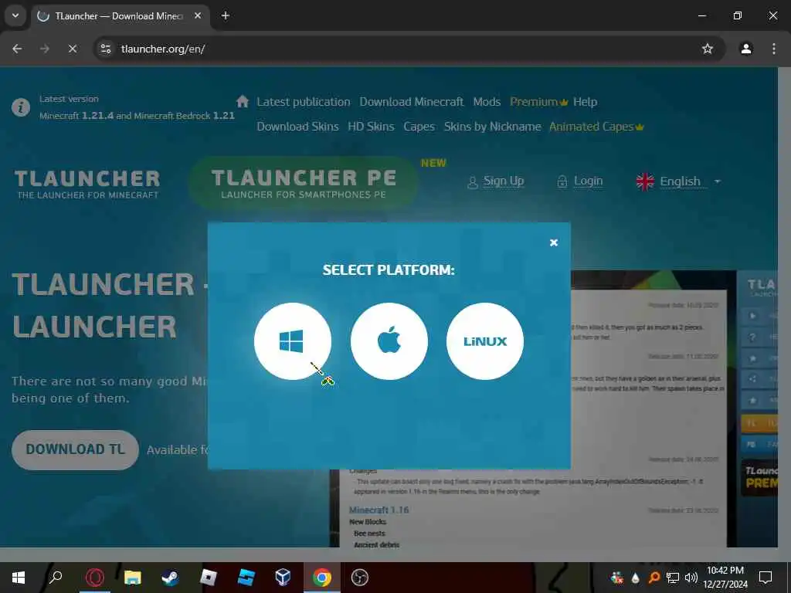
Task: Open the tab search dropdown arrow
Action: (15, 15)
